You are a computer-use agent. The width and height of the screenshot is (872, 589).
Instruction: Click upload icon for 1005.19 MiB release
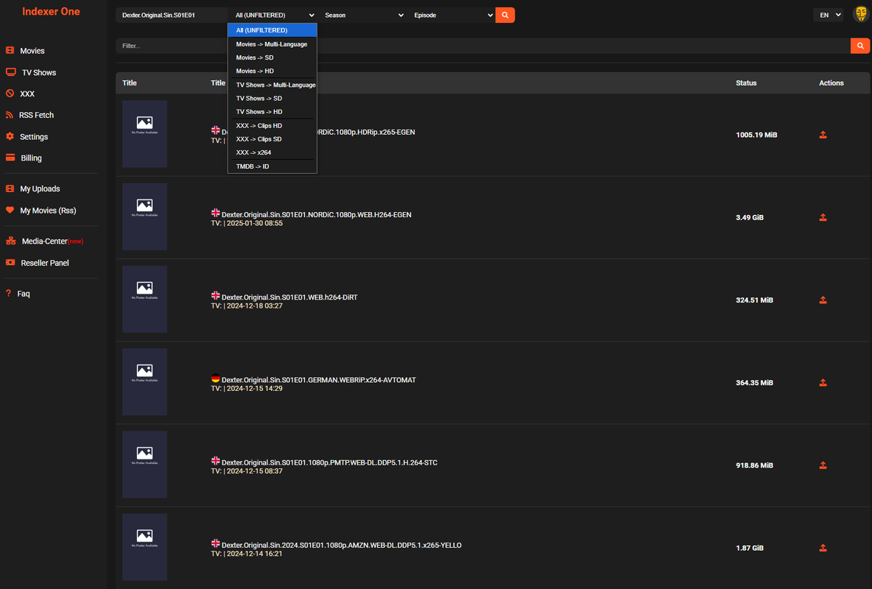823,135
